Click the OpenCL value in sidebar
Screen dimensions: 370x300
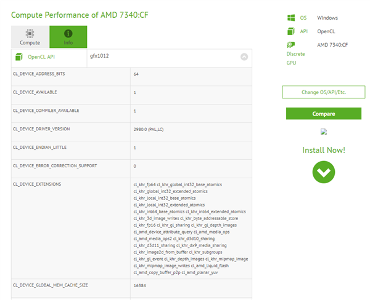click(326, 31)
